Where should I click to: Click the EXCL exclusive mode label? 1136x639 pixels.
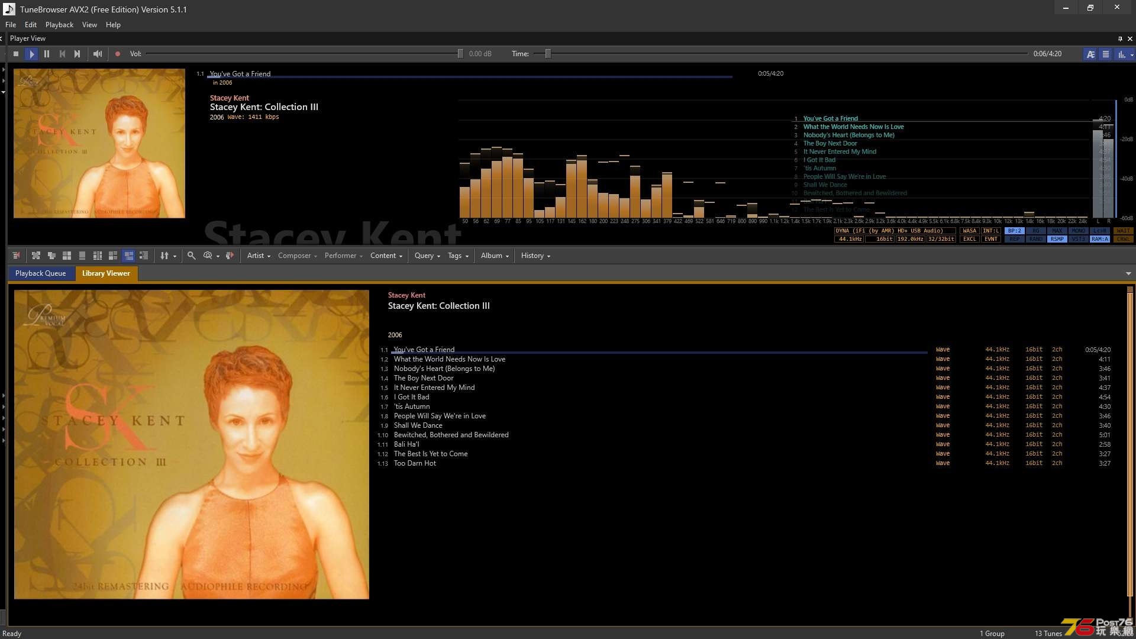969,239
